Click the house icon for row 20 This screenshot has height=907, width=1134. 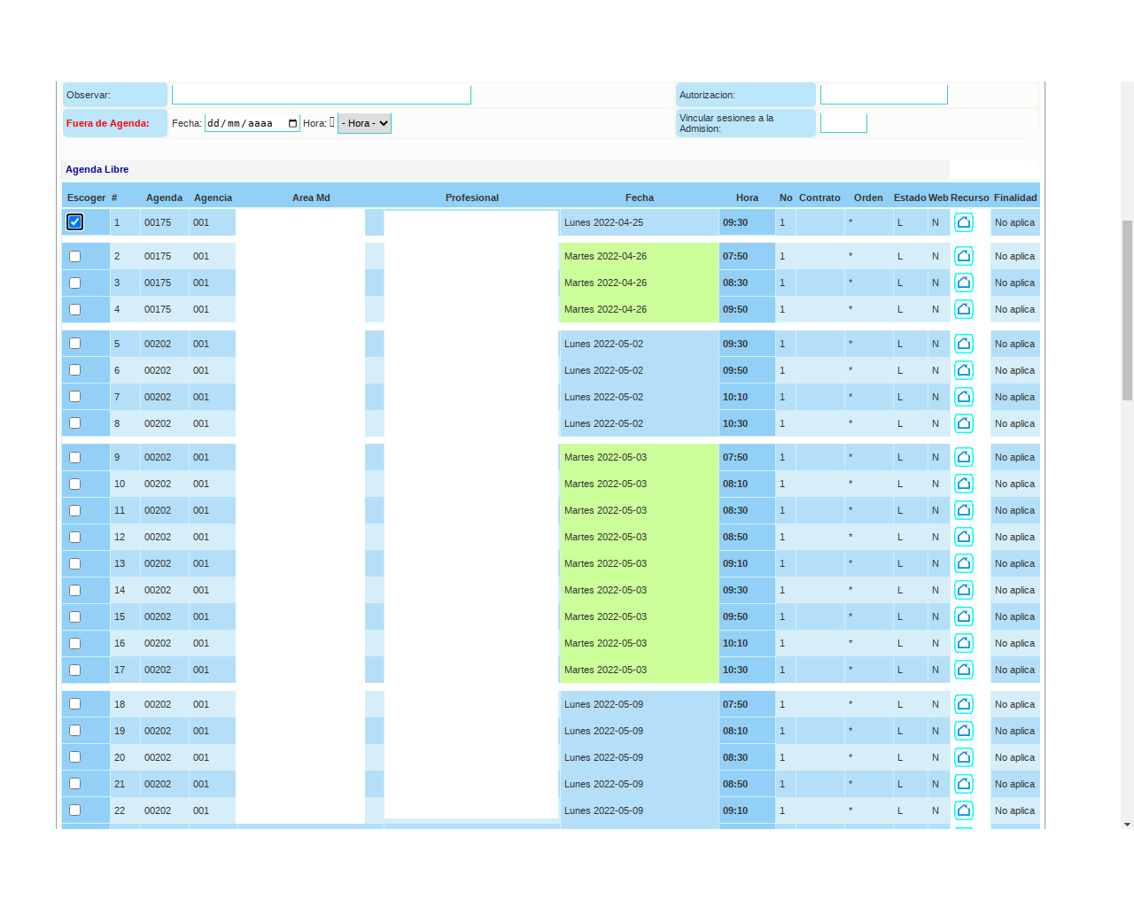coord(964,757)
